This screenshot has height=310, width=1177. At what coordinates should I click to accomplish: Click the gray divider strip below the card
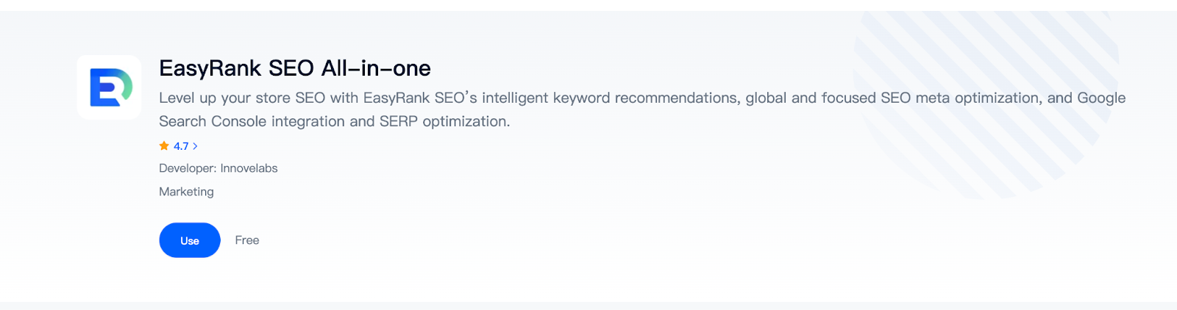[588, 306]
